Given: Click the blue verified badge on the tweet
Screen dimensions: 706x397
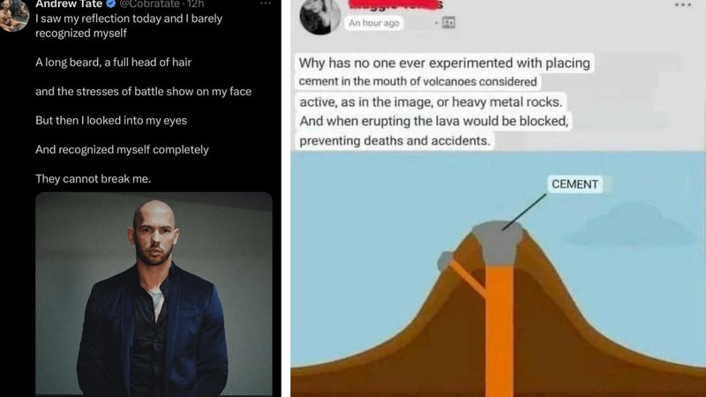Looking at the screenshot, I should pyautogui.click(x=111, y=4).
